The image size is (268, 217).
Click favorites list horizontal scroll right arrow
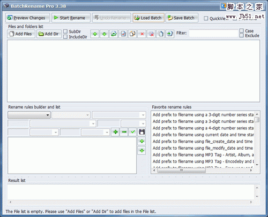[251, 170]
